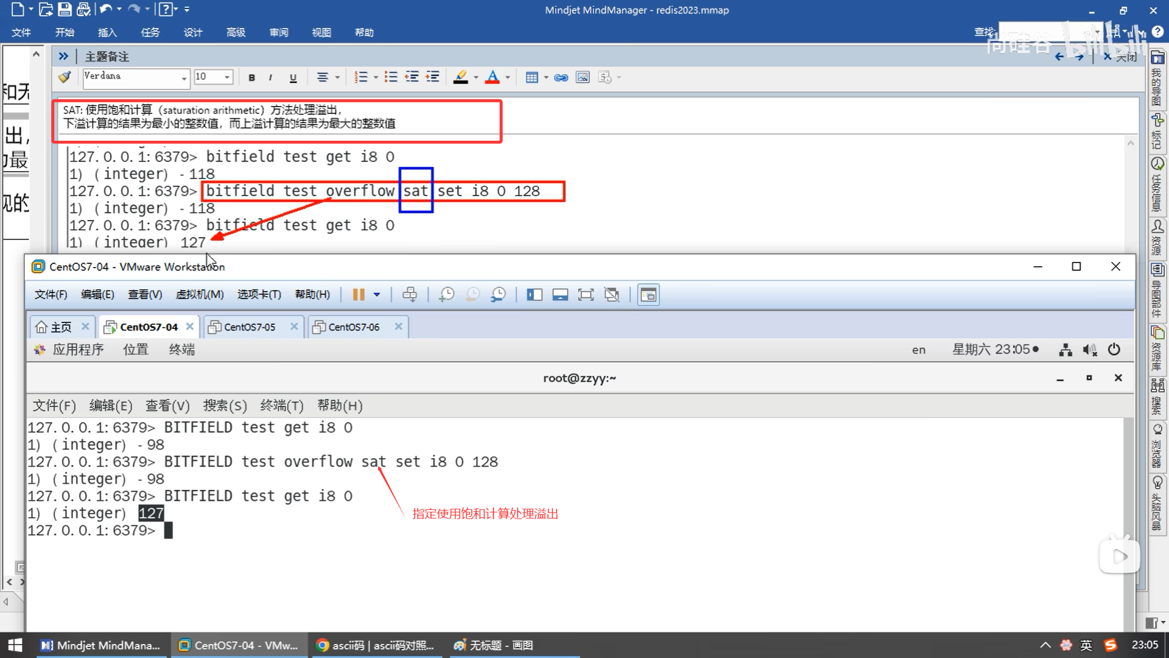The width and height of the screenshot is (1169, 658).
Task: Click the numbered list icon
Action: [x=361, y=77]
